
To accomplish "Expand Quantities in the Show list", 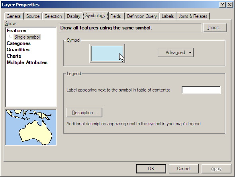I will [18, 50].
